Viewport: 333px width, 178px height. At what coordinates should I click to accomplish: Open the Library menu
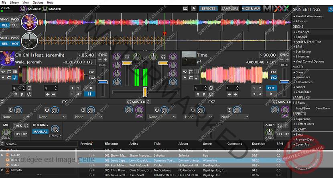tap(14, 2)
